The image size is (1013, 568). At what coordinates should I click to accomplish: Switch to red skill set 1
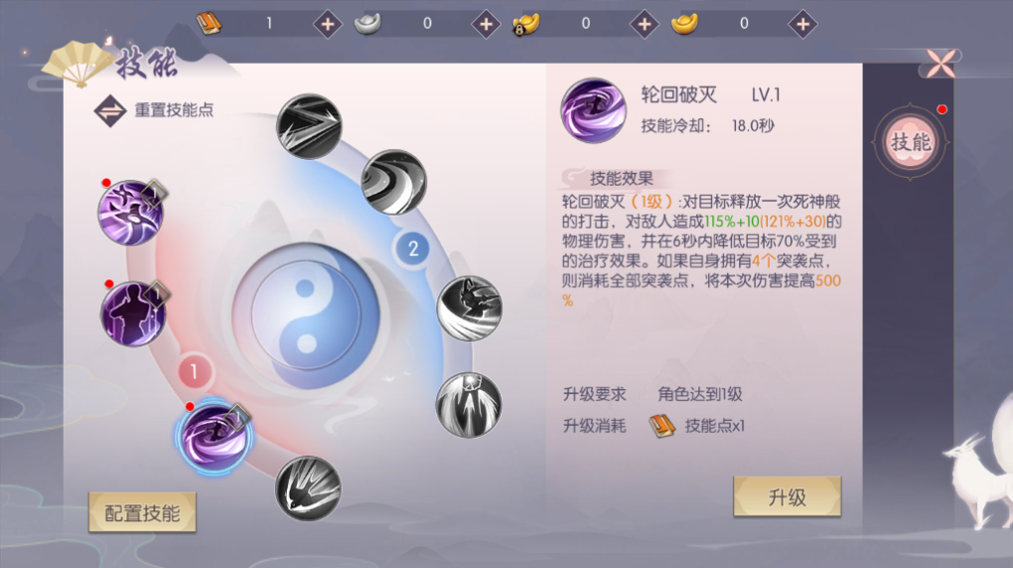click(194, 371)
